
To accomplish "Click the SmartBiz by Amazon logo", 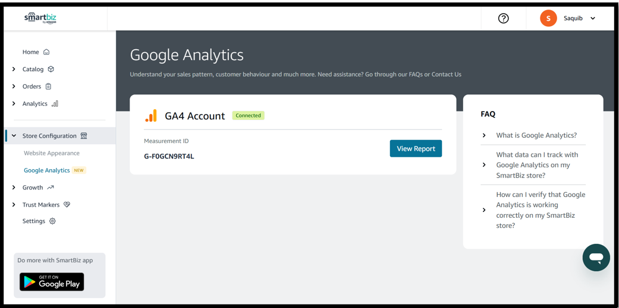I will (40, 18).
